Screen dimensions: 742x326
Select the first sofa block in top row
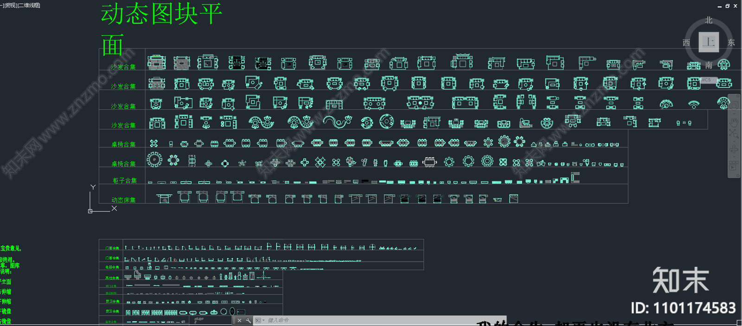click(x=156, y=62)
